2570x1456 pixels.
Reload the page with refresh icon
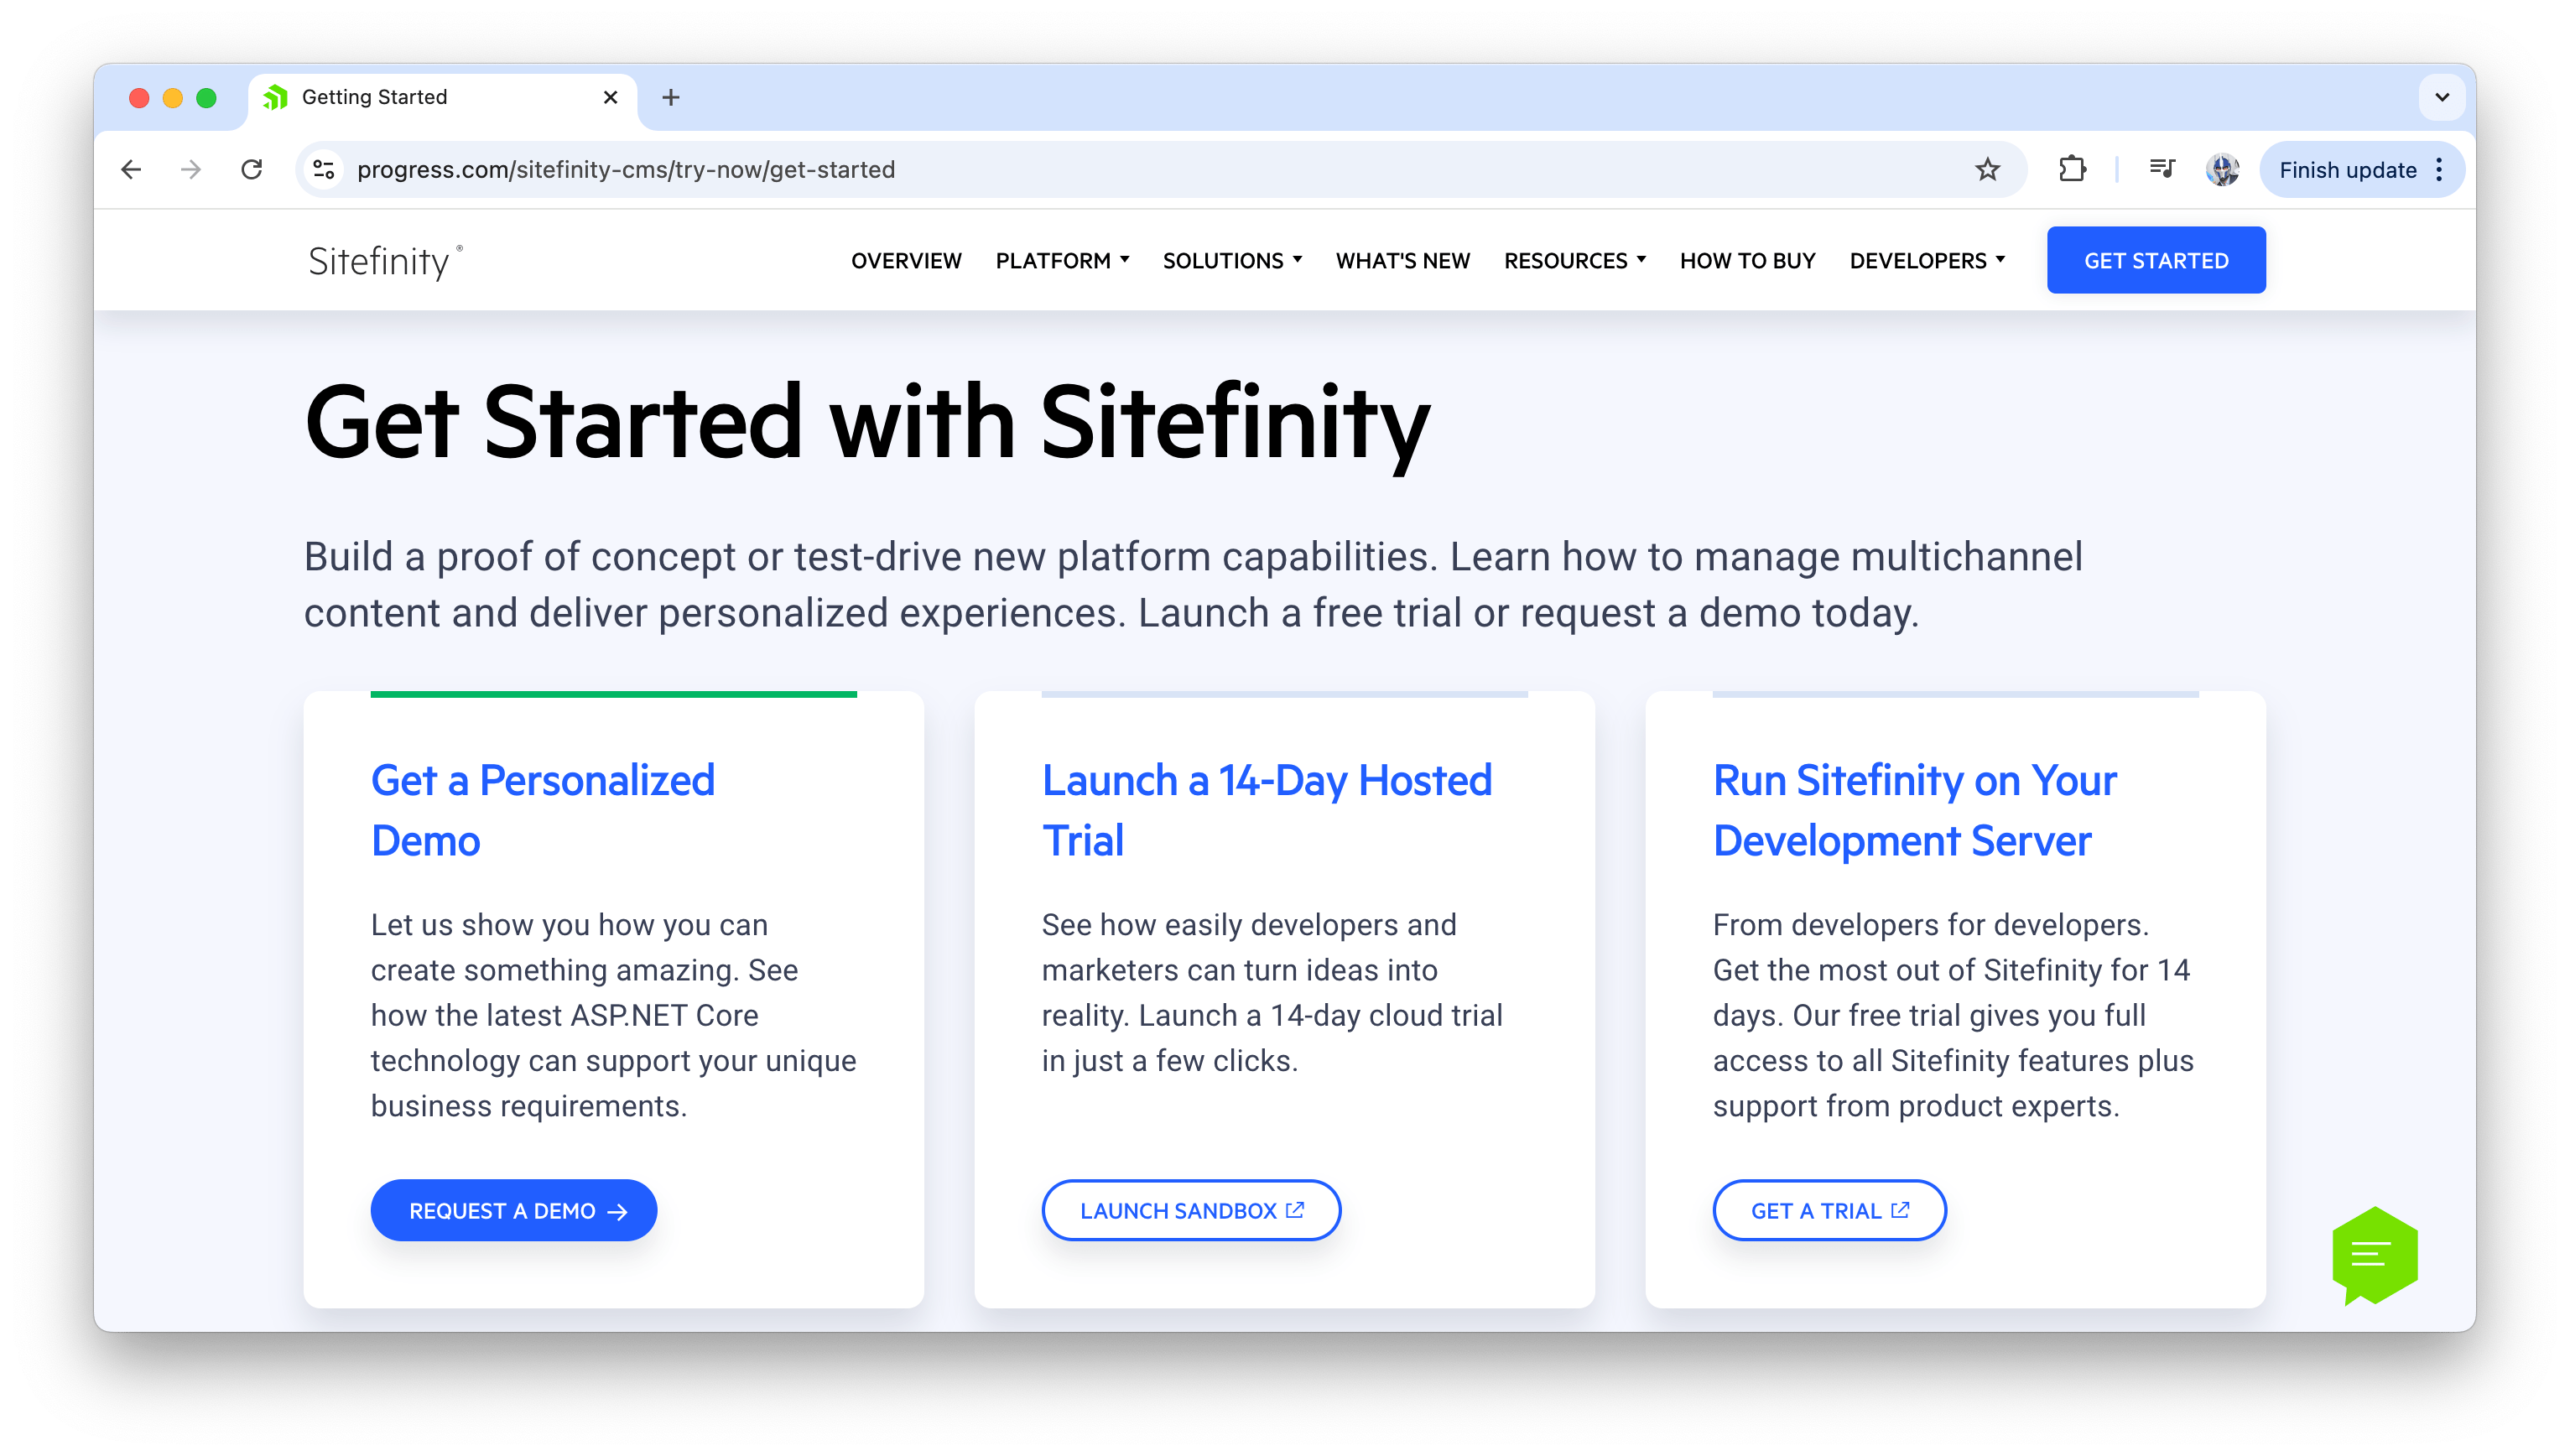pyautogui.click(x=252, y=170)
